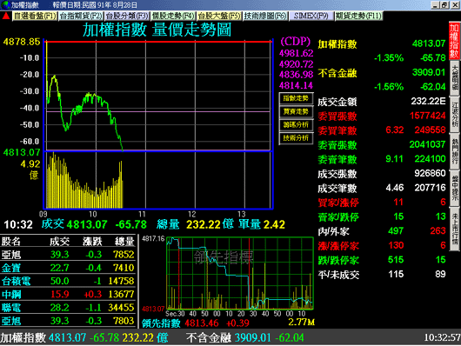Open the 個股走勢(F4) tab

173,16
